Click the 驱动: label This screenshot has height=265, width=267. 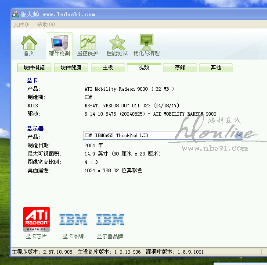(x=34, y=114)
